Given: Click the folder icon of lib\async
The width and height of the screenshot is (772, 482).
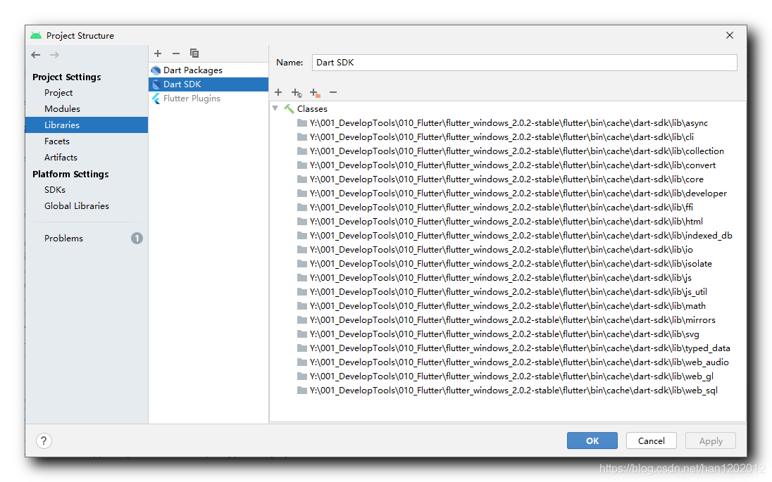Looking at the screenshot, I should click(x=301, y=123).
